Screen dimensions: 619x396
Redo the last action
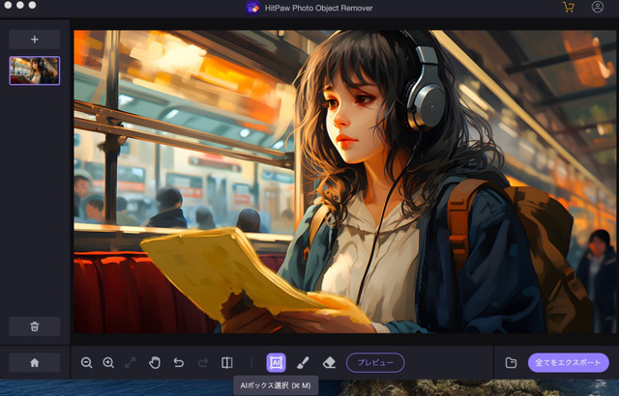203,362
